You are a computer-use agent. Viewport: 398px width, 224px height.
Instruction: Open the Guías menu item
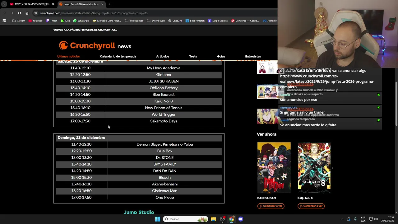221,56
